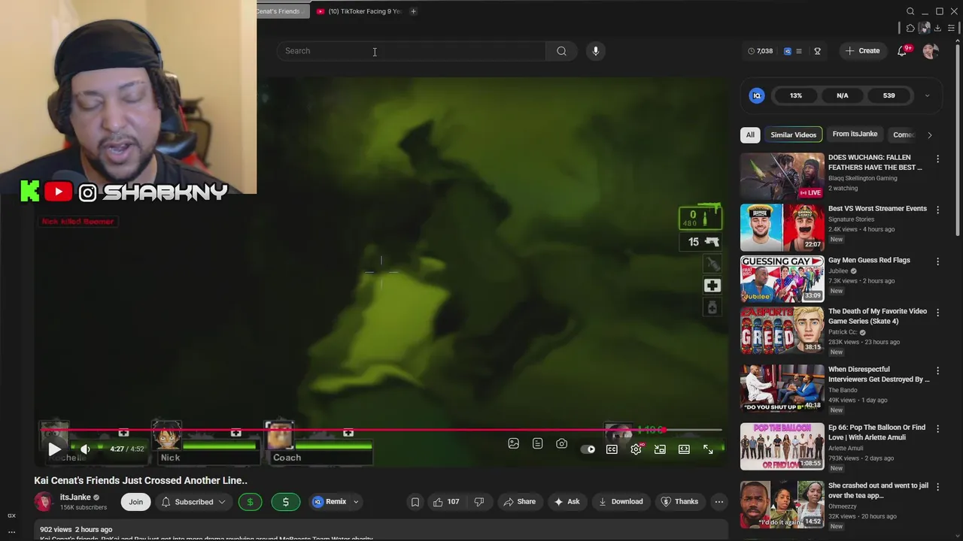Image resolution: width=963 pixels, height=541 pixels.
Task: Select the From itsJanke chip
Action: pos(855,134)
